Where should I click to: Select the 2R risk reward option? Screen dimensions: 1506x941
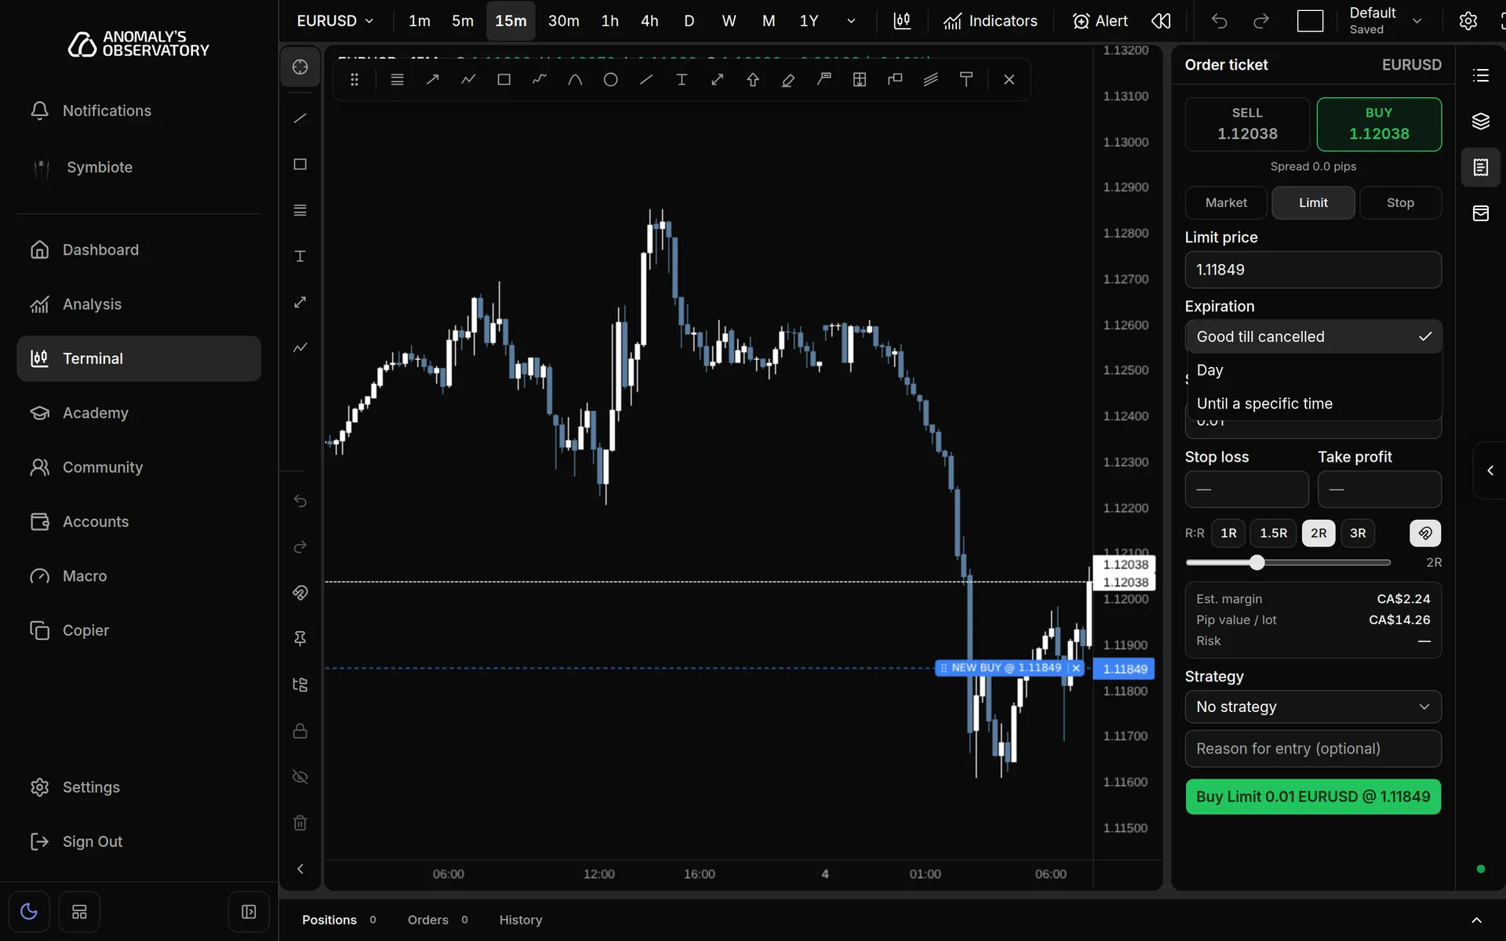[x=1319, y=533]
